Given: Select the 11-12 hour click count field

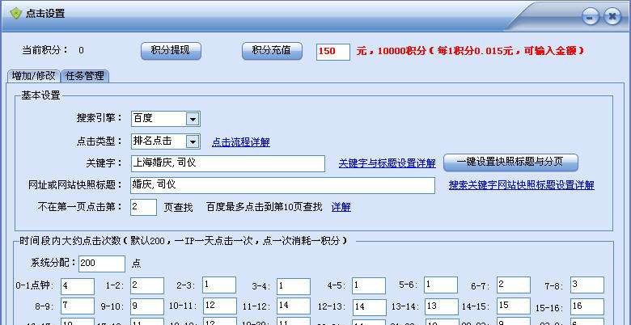Looking at the screenshot, I should (x=294, y=306).
